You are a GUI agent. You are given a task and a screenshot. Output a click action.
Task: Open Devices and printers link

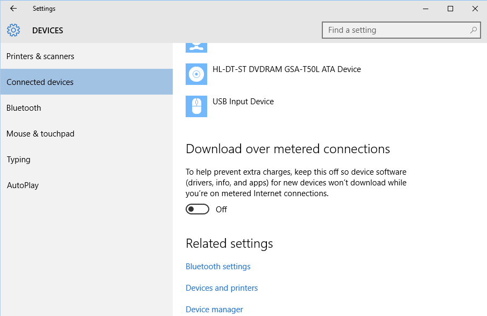pos(222,288)
